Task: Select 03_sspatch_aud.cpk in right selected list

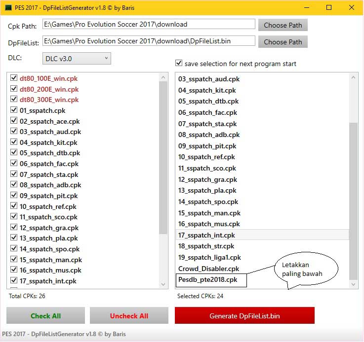Action: [262, 79]
